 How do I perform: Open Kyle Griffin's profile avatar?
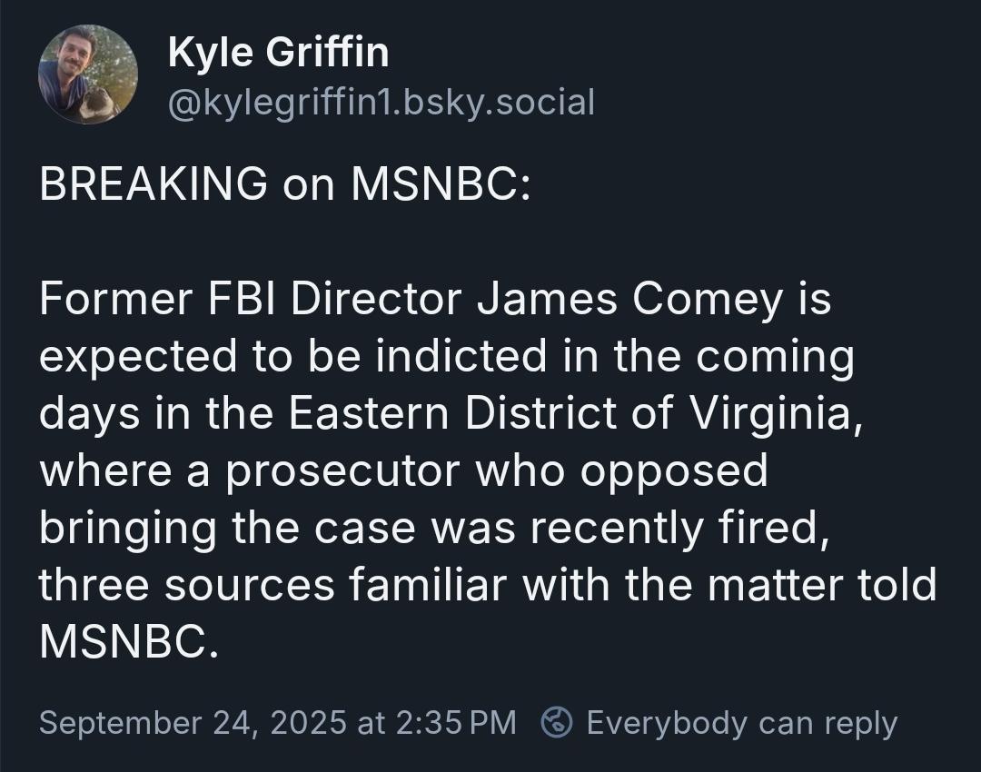pyautogui.click(x=87, y=74)
